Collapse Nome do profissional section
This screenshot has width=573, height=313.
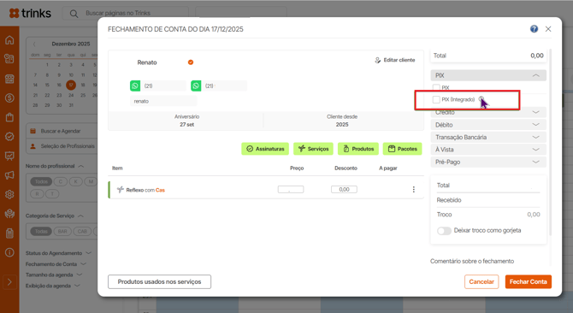[55, 166]
